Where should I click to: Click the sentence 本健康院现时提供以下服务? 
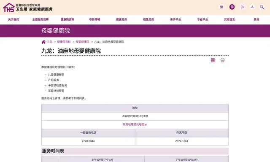point(58,67)
